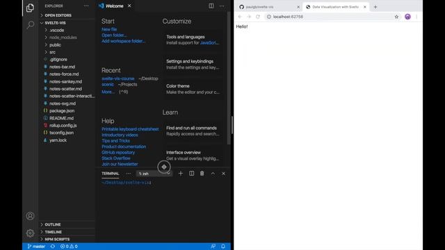
Task: Click the New file link
Action: coord(109,29)
